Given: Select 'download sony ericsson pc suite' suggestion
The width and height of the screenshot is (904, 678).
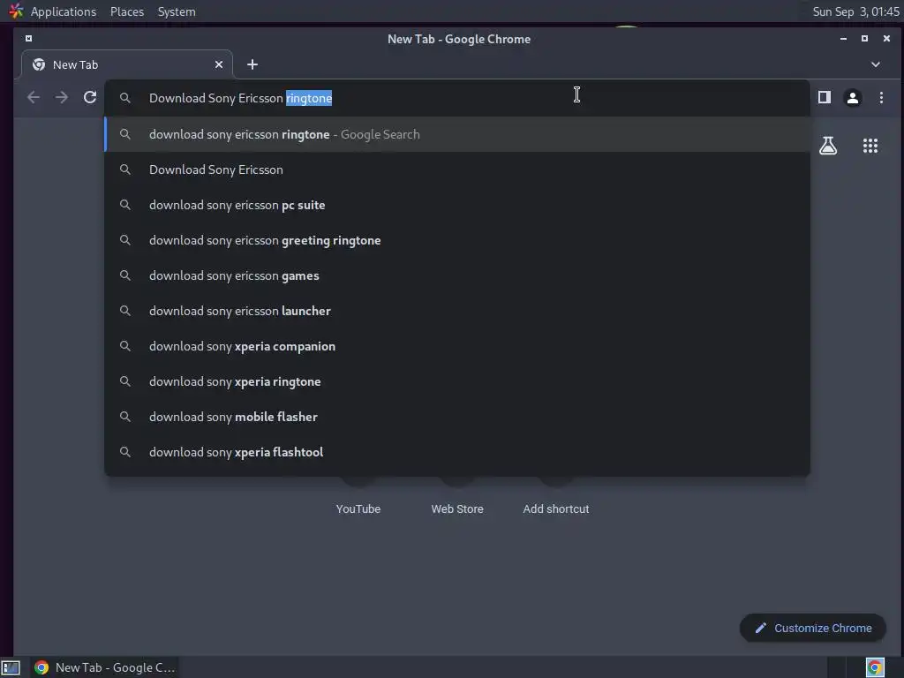Looking at the screenshot, I should (456, 205).
